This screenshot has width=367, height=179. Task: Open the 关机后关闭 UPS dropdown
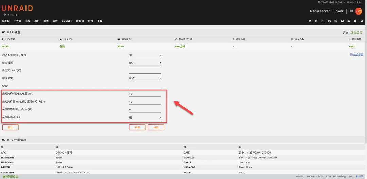click(x=145, y=118)
